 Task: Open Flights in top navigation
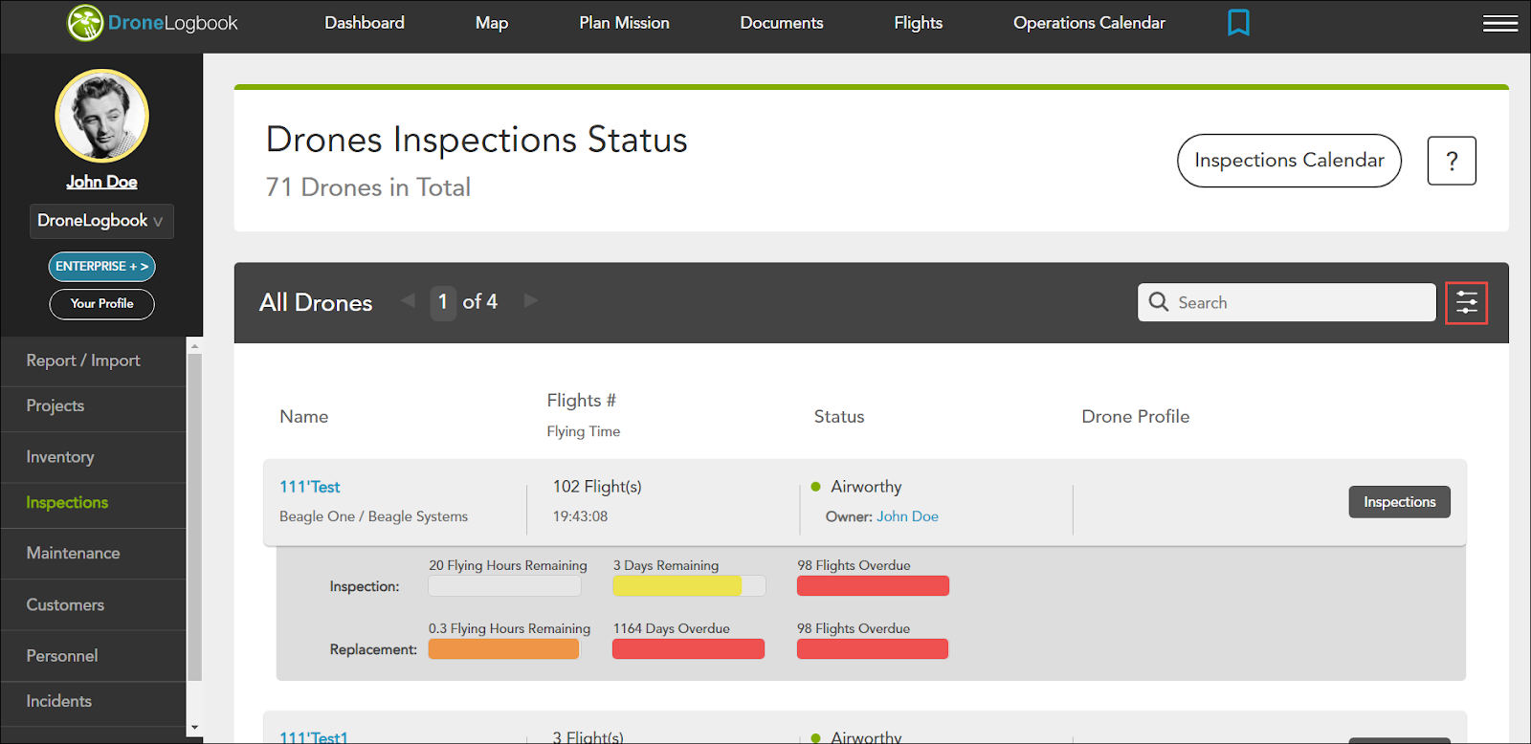[919, 23]
